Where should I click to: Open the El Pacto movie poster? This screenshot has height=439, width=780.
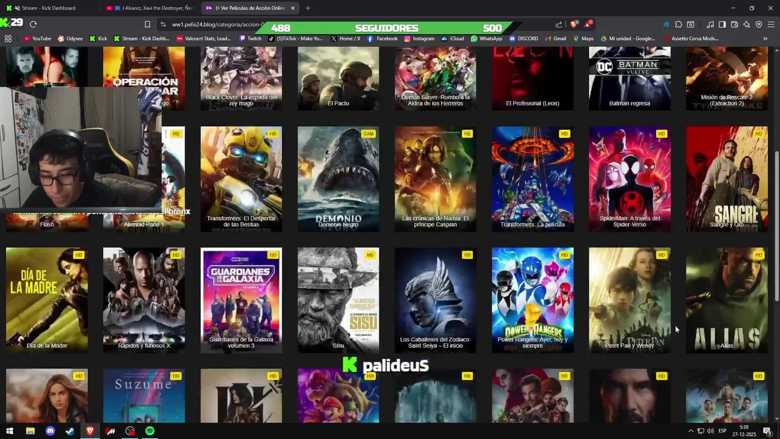[338, 79]
